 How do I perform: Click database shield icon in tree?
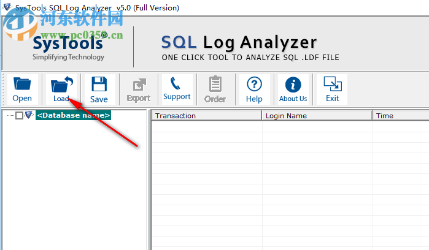[x=29, y=115]
